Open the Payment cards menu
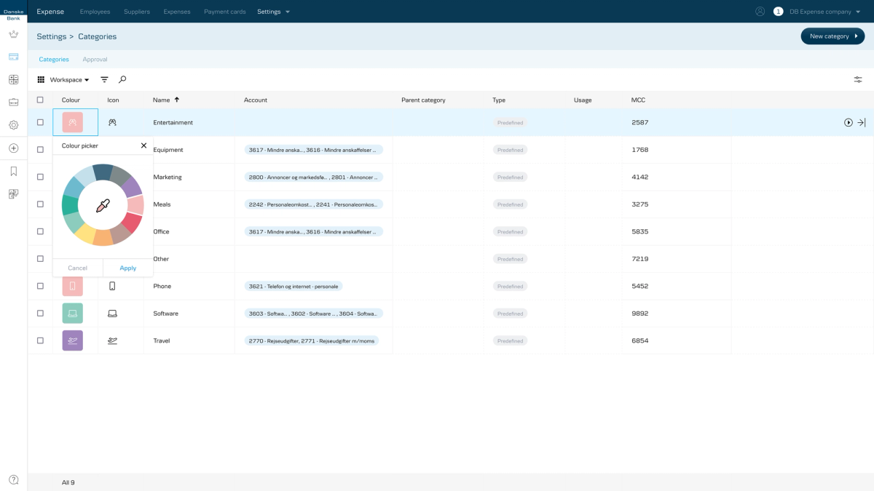This screenshot has width=874, height=491. pyautogui.click(x=225, y=12)
